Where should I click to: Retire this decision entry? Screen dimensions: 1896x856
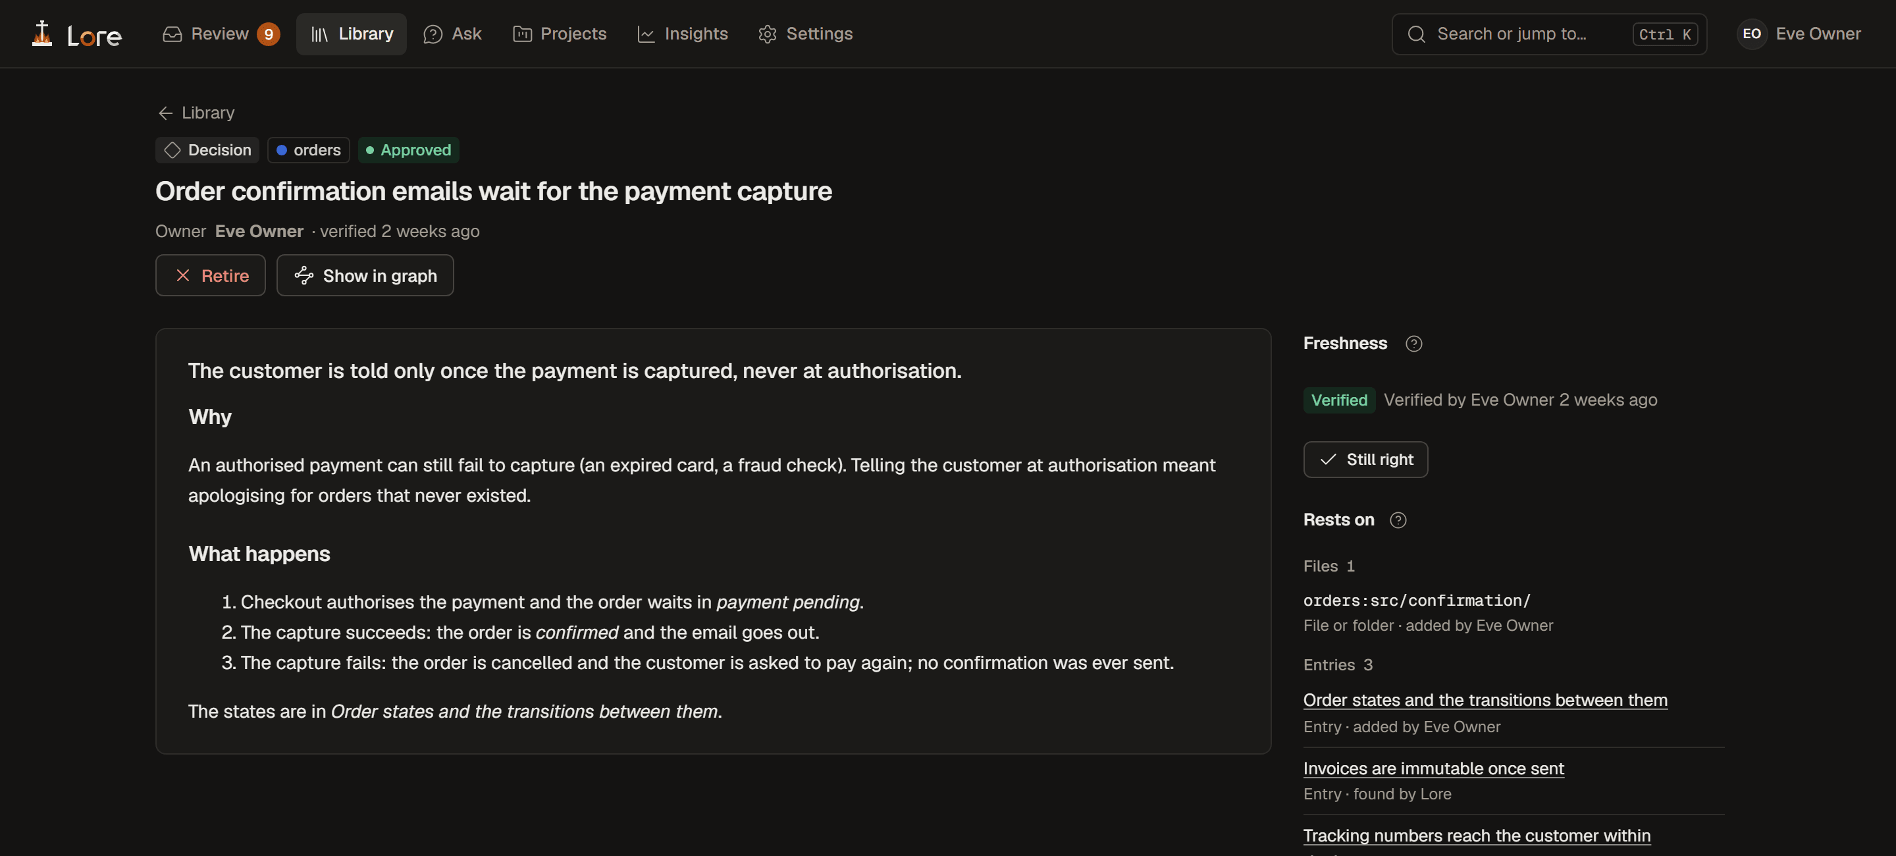[211, 275]
